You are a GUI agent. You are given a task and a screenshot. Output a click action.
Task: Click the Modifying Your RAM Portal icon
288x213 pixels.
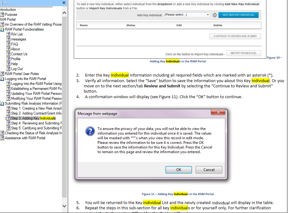click(x=8, y=98)
